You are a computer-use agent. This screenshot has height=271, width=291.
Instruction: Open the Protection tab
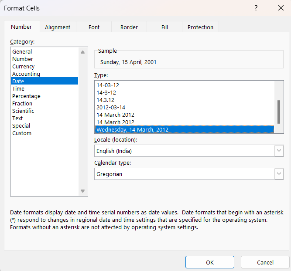click(200, 27)
